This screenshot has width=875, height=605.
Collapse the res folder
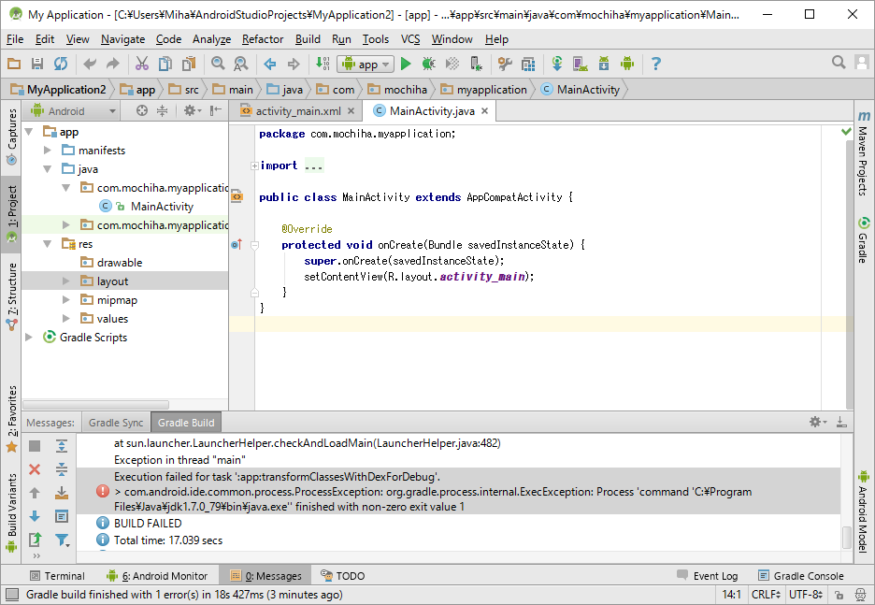tap(48, 243)
